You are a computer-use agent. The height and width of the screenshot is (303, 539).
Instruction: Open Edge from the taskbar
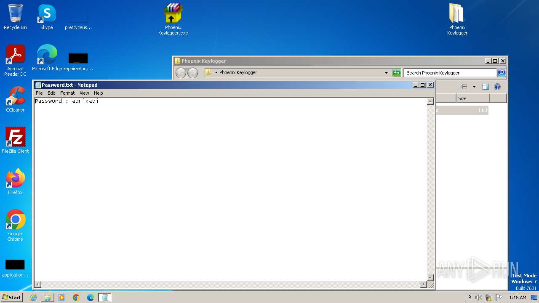coord(91,298)
